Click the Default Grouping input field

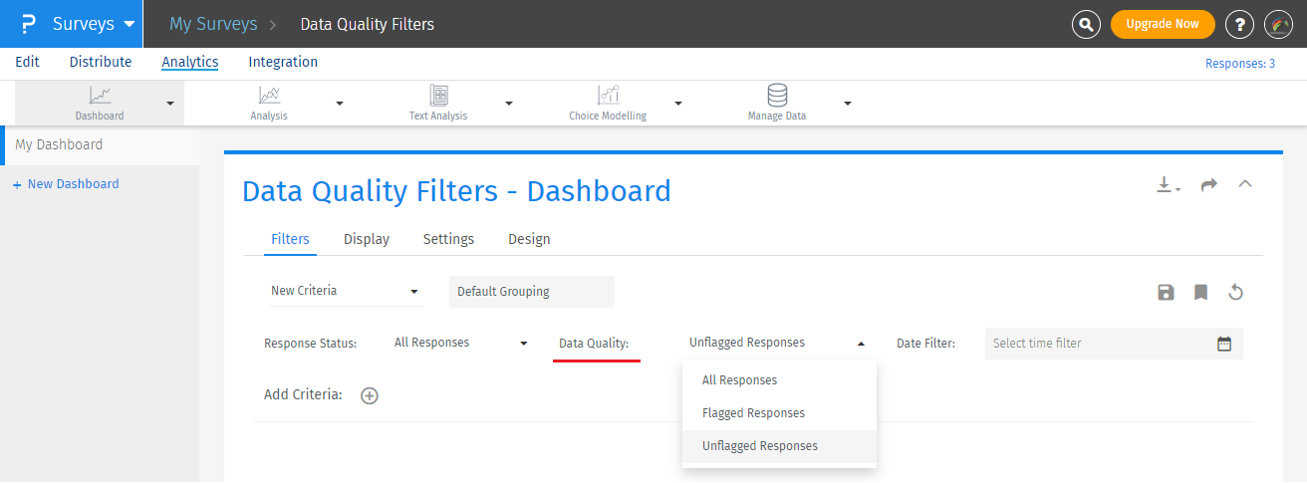(x=532, y=292)
